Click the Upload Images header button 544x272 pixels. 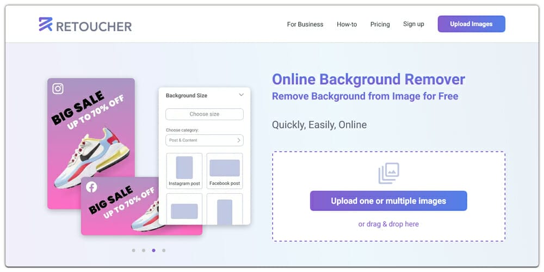[471, 24]
